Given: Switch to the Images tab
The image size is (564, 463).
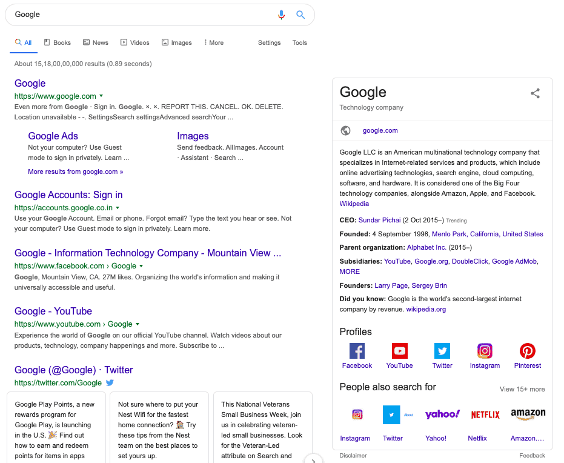Looking at the screenshot, I should (177, 42).
